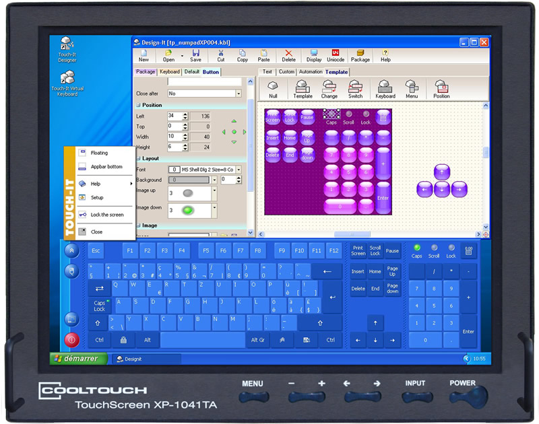The height and width of the screenshot is (424, 539).
Task: Open the Close after dropdown
Action: click(x=239, y=94)
